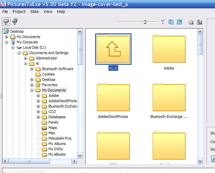
Task: Select the Family folder in tree
Action: click(53, 122)
